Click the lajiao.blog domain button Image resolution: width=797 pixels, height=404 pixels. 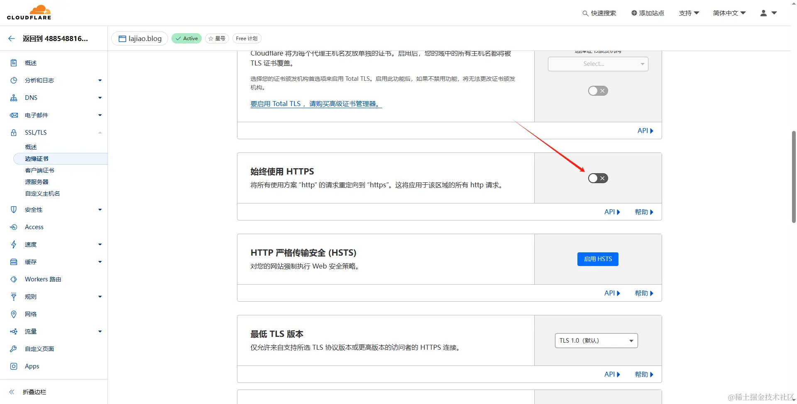140,39
